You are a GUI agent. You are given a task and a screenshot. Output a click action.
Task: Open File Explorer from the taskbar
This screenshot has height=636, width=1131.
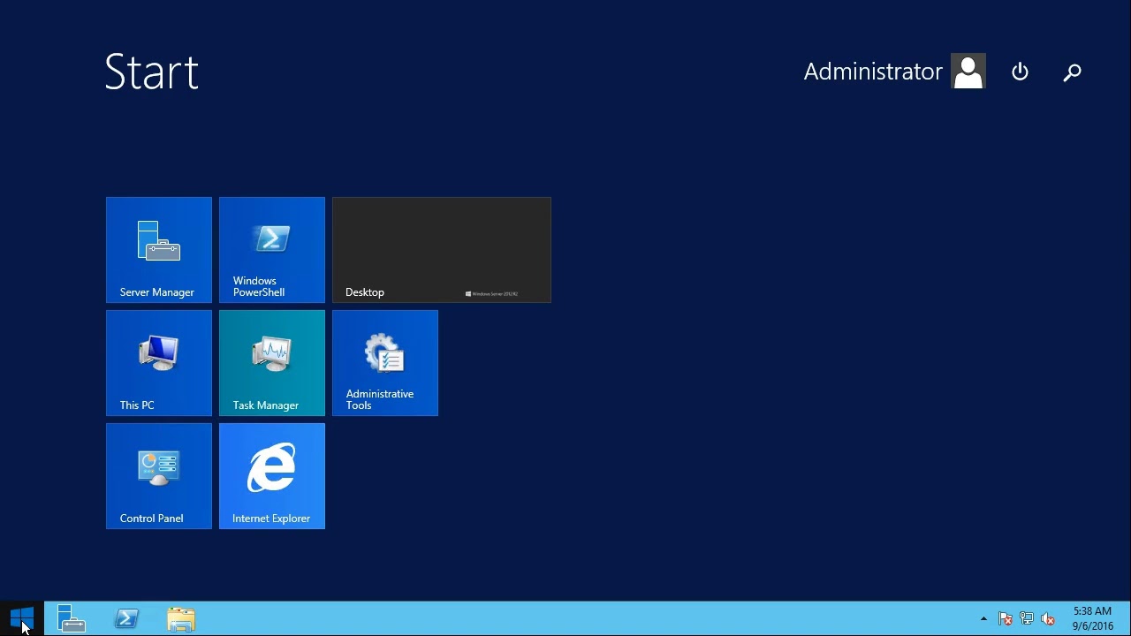[x=181, y=618]
